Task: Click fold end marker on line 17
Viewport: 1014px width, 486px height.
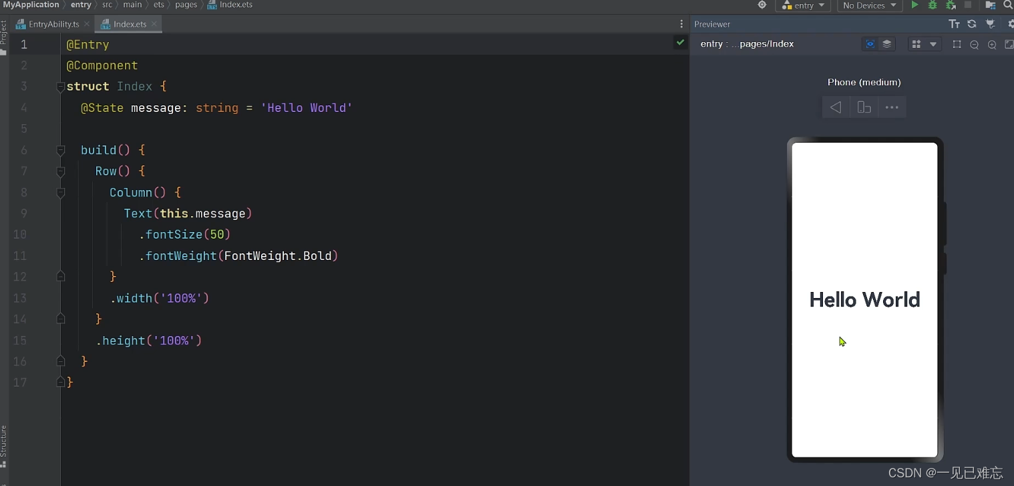Action: click(61, 382)
